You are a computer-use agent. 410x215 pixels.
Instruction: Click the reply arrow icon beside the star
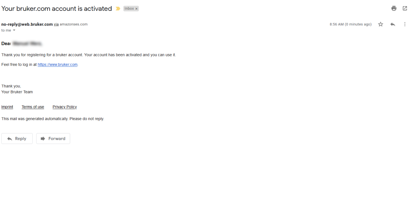393,24
